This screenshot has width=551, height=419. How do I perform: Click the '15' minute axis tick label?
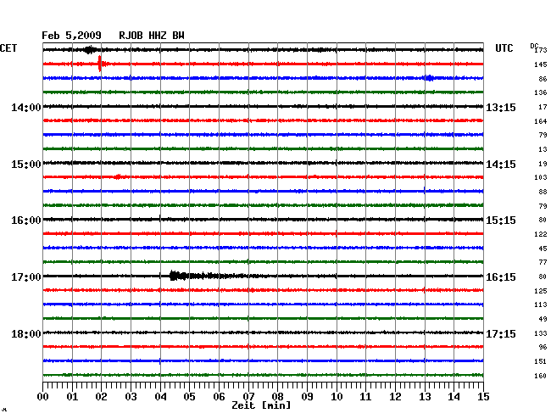click(483, 397)
